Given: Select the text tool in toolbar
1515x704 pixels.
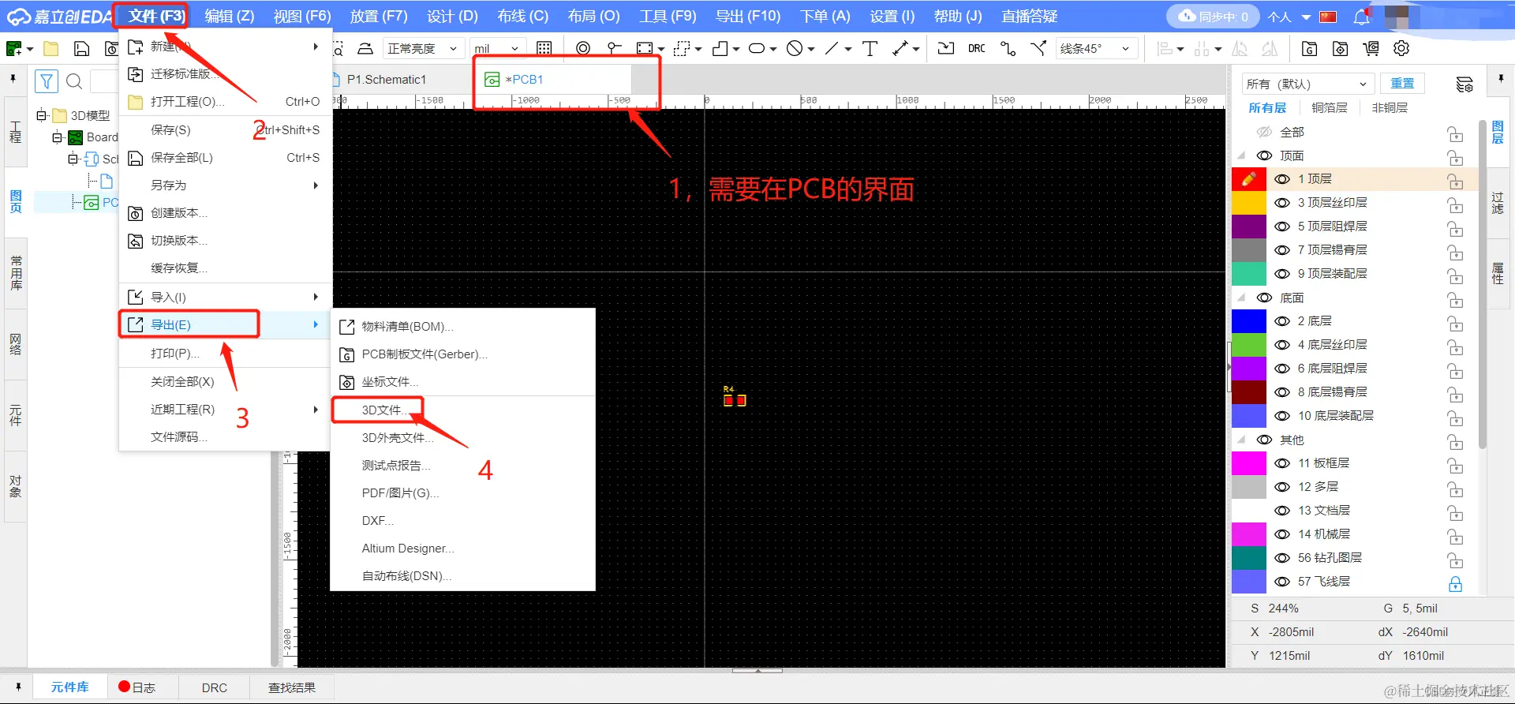Looking at the screenshot, I should click(x=870, y=48).
